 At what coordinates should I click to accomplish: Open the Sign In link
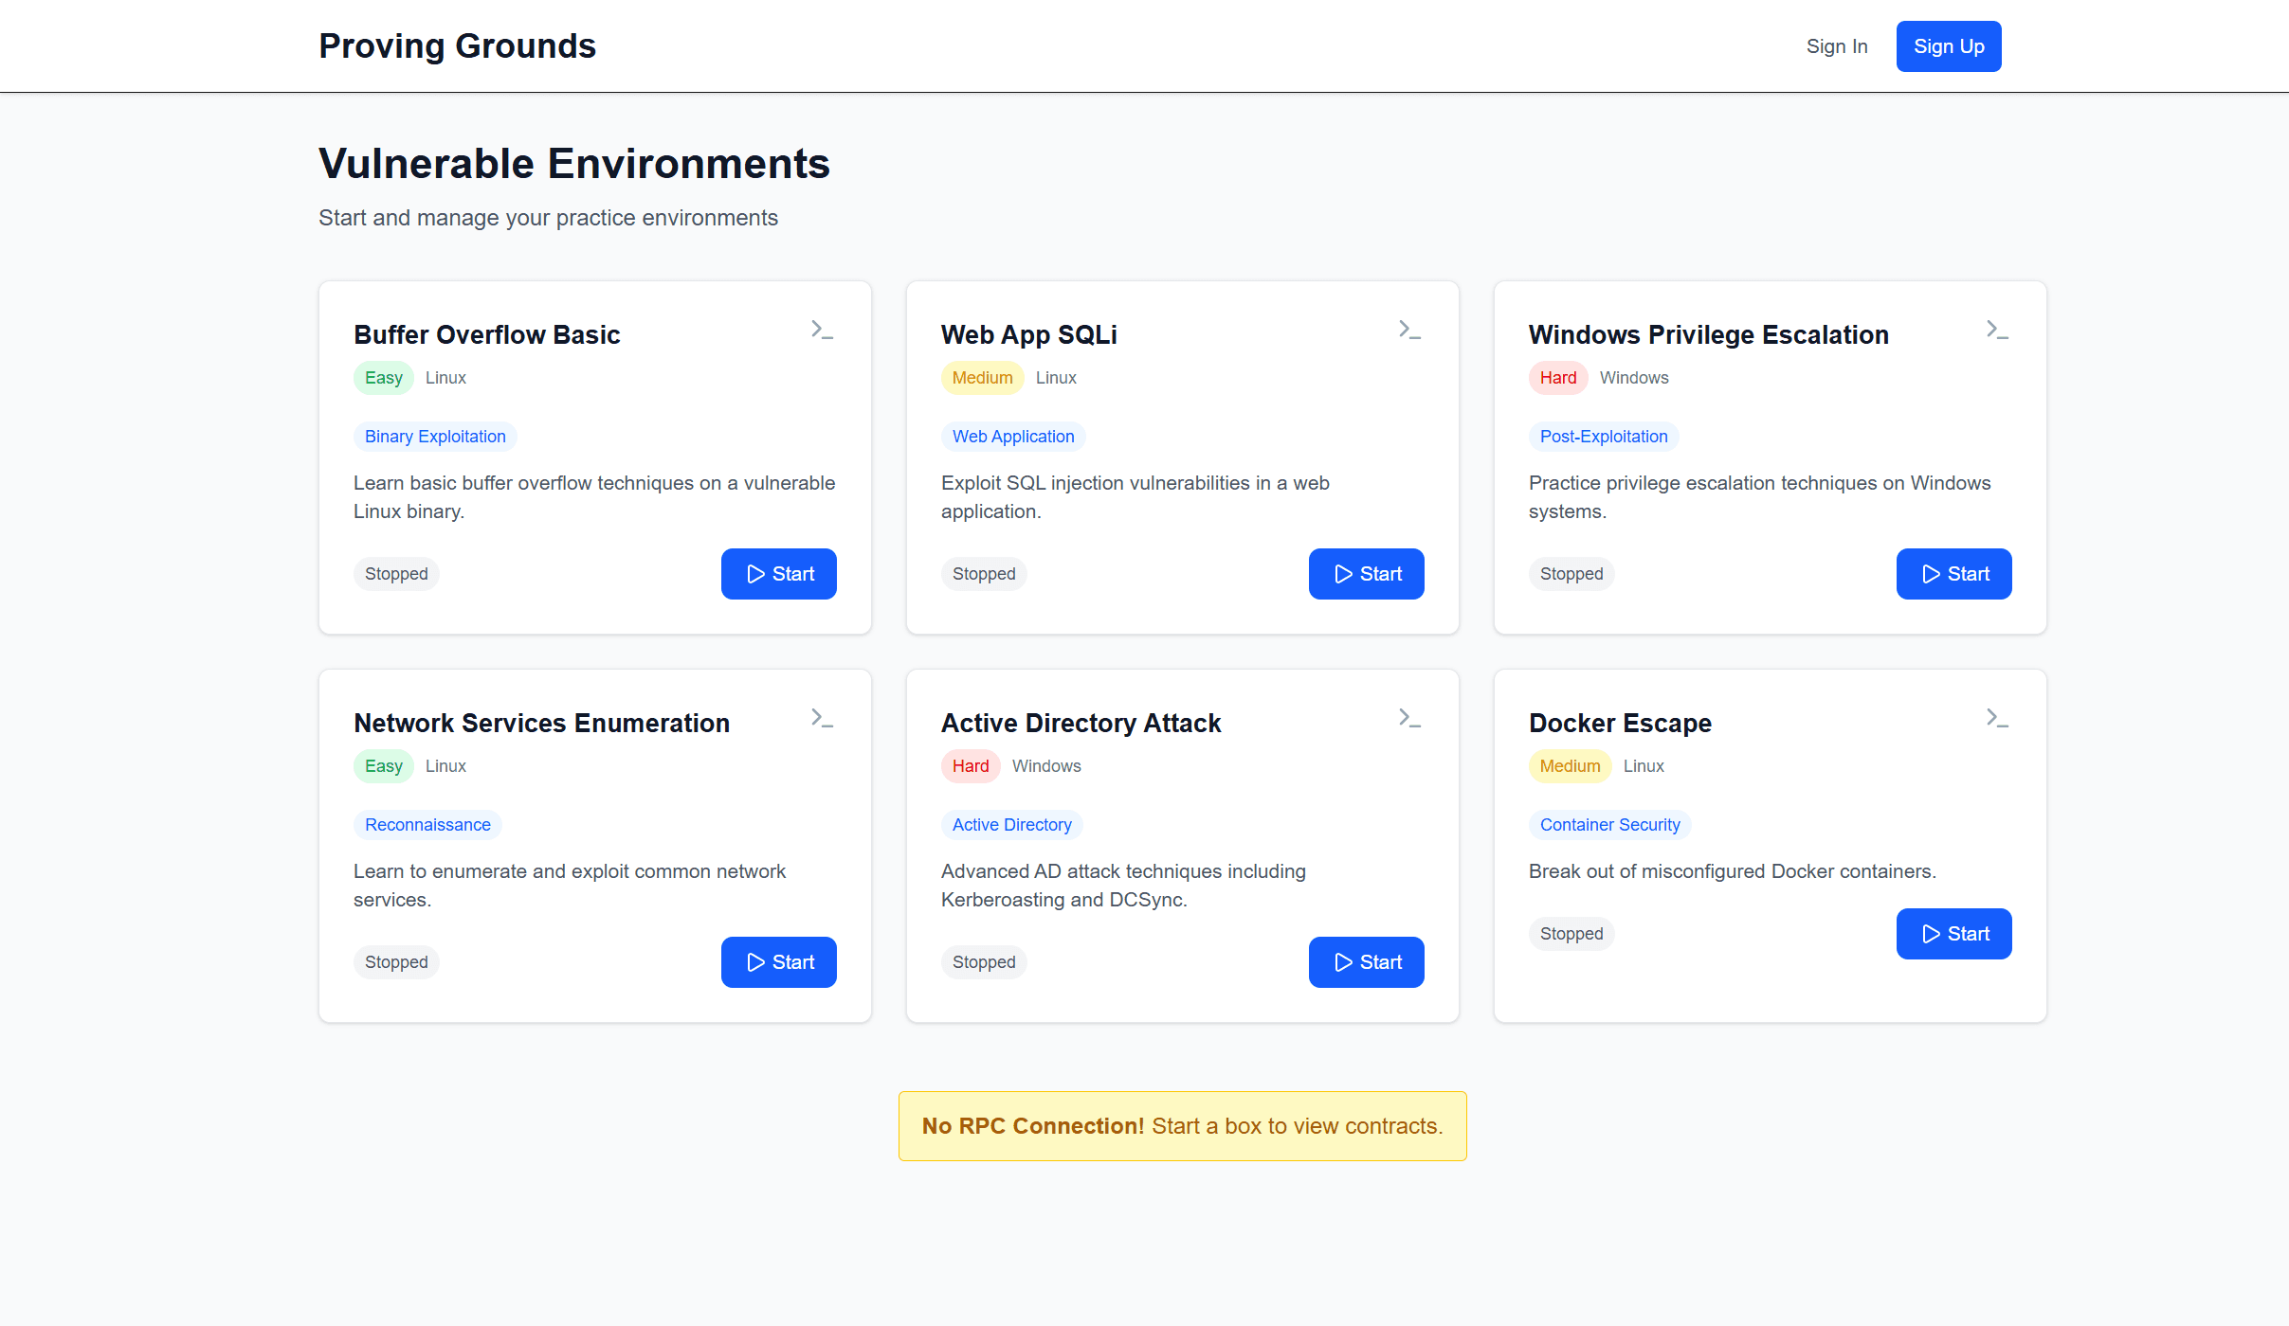coord(1837,45)
